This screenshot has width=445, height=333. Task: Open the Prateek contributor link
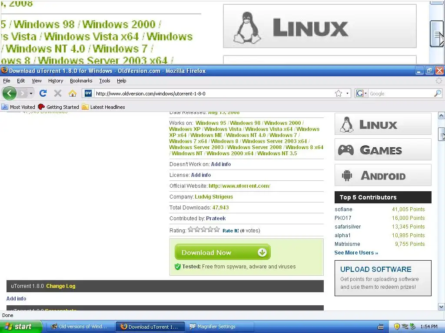point(216,219)
